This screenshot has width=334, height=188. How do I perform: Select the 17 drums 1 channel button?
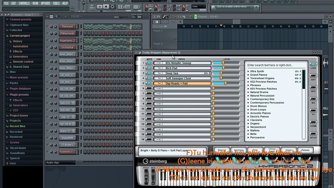(x=67, y=145)
